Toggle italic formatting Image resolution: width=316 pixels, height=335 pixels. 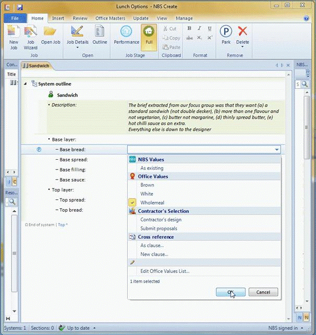coord(199,28)
